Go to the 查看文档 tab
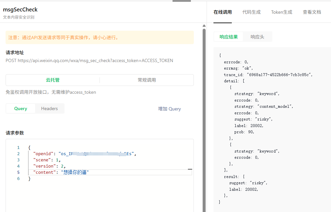The image size is (331, 212). (312, 12)
